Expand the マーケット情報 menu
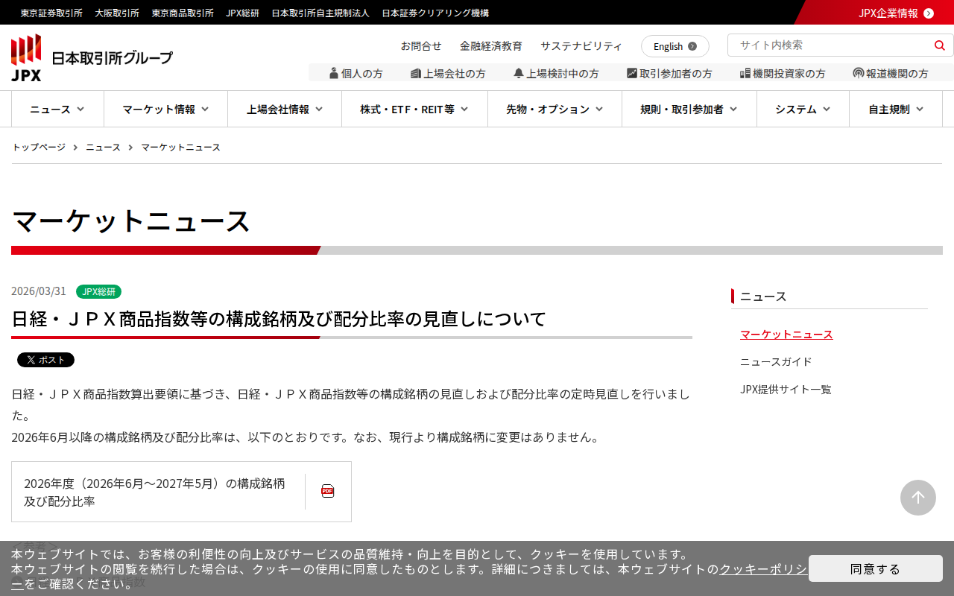Screen dimensions: 954x596 pos(165,110)
